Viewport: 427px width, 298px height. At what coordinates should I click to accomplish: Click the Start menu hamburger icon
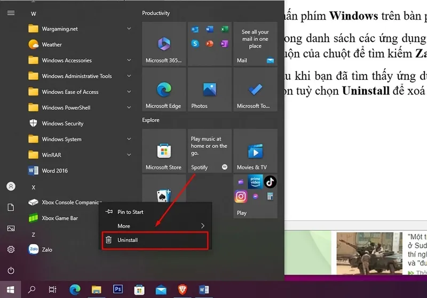11,13
